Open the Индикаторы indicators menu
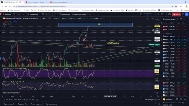The width and height of the screenshot is (189, 106). pyautogui.click(x=33, y=14)
